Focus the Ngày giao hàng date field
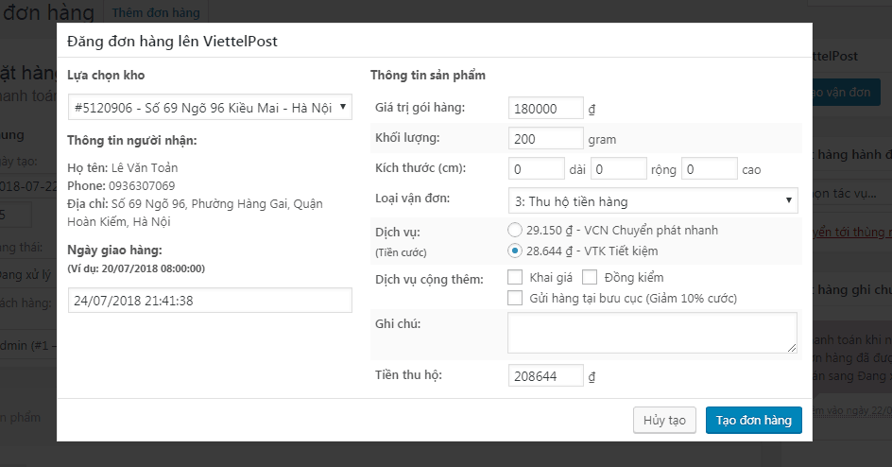 coord(210,301)
